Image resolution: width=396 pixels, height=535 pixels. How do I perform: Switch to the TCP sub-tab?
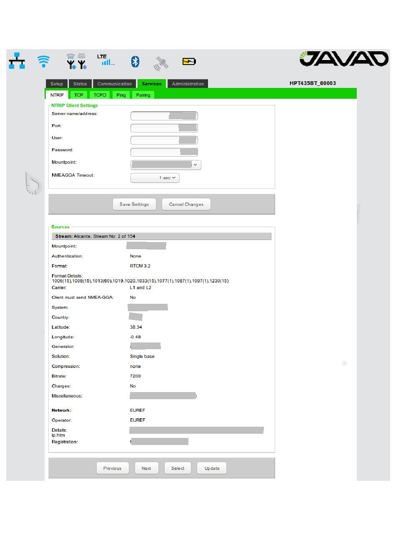pyautogui.click(x=79, y=95)
